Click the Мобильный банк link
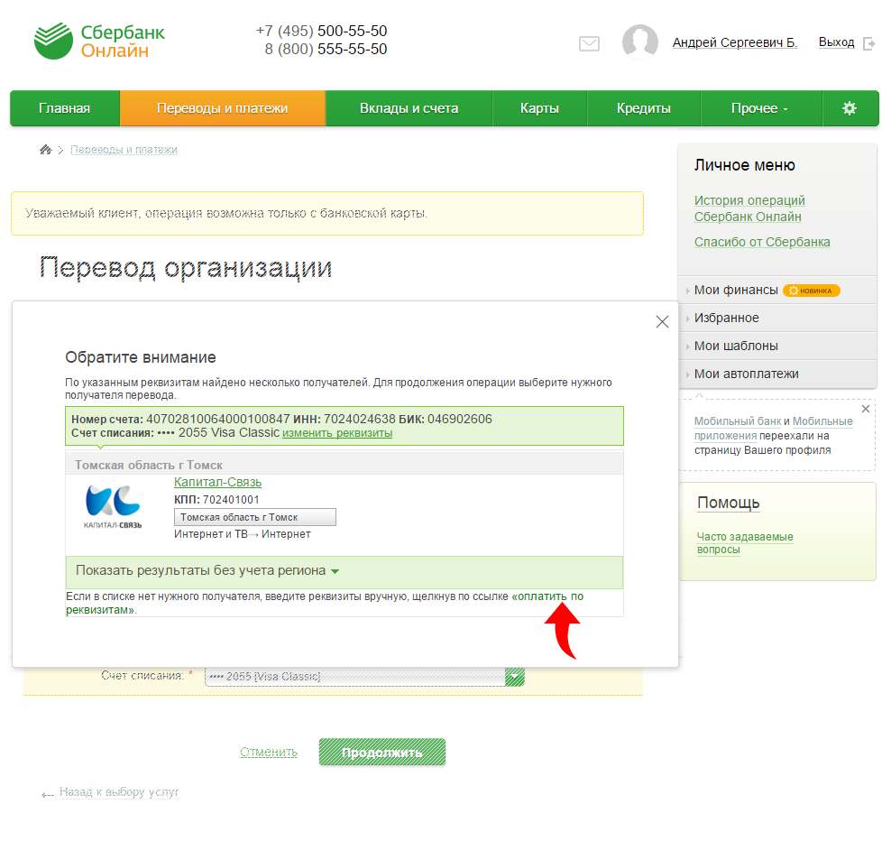Viewport: 891px width, 841px height. pyautogui.click(x=738, y=421)
